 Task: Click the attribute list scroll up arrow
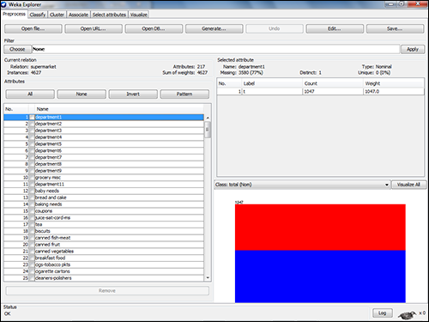click(208, 118)
